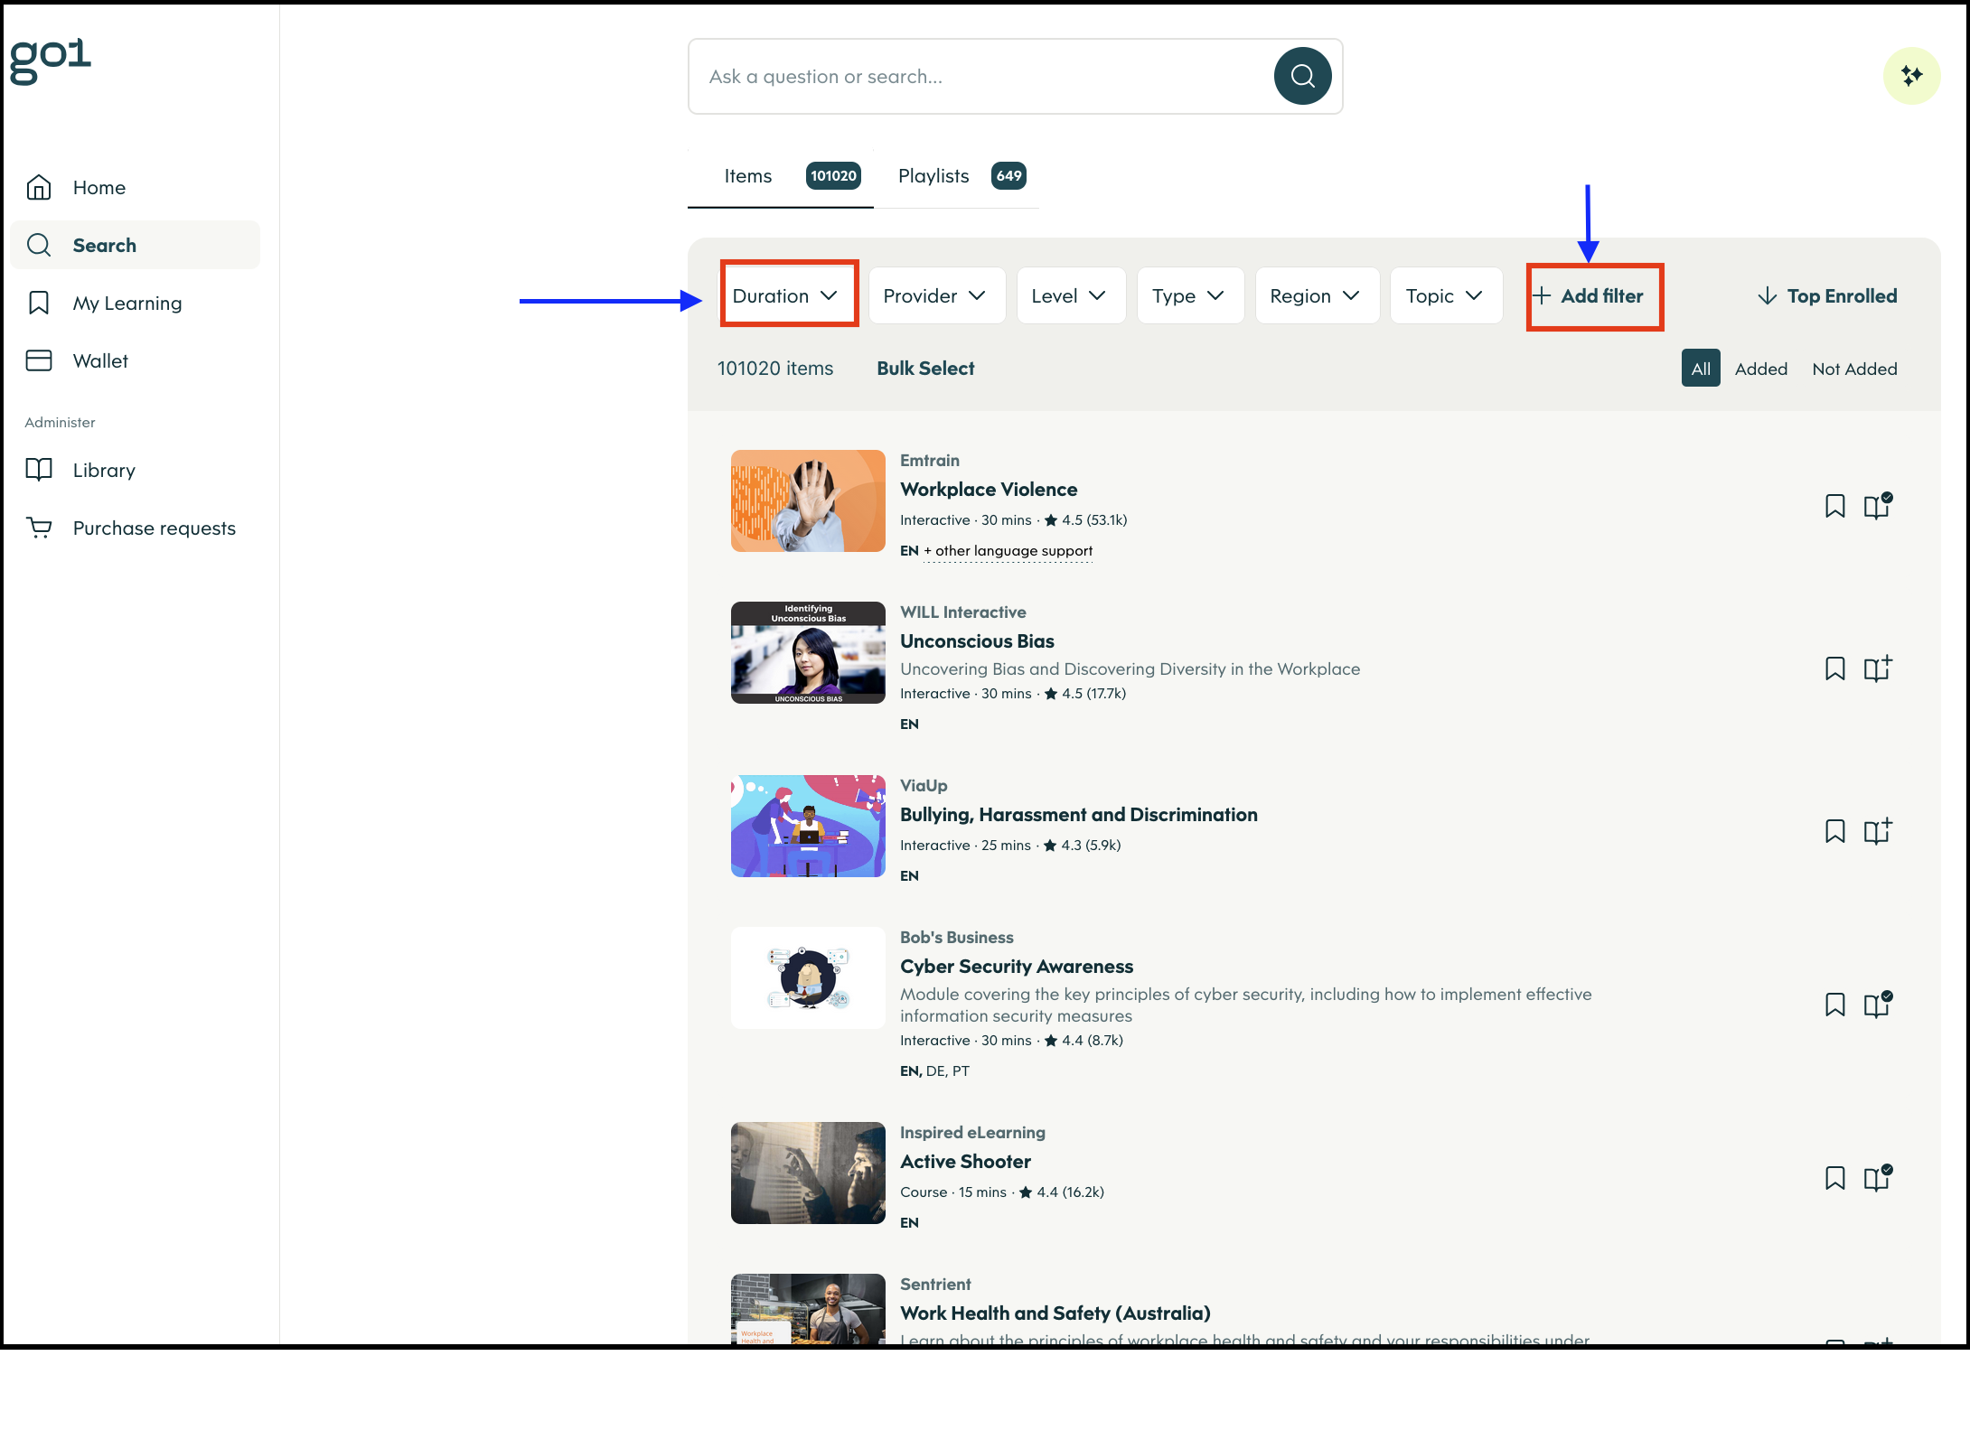
Task: Open the Provider filter dropdown
Action: pos(935,295)
